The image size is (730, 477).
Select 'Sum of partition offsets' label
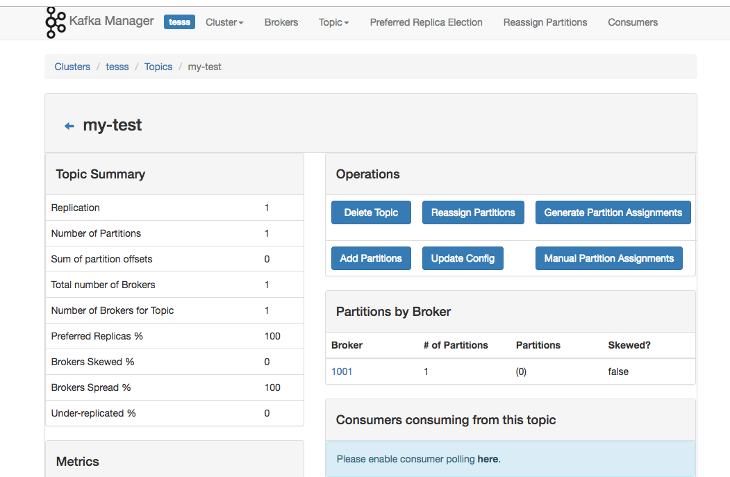pos(101,259)
